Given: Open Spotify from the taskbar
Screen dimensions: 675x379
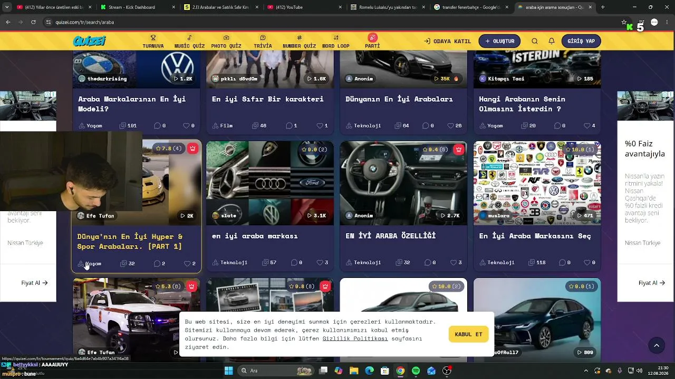Looking at the screenshot, I should [416, 371].
